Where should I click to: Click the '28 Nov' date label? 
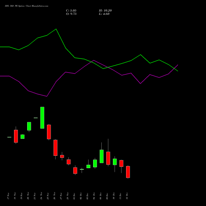[68, 196]
